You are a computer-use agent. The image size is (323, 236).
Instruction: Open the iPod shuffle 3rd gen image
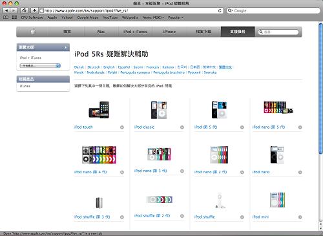(x=99, y=202)
